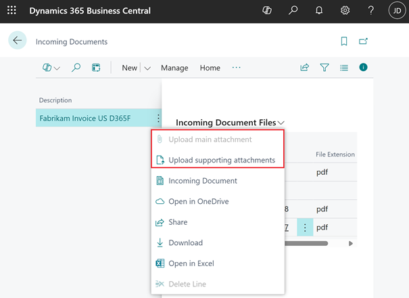Choose Open in OneDrive
The width and height of the screenshot is (409, 298).
click(x=218, y=201)
